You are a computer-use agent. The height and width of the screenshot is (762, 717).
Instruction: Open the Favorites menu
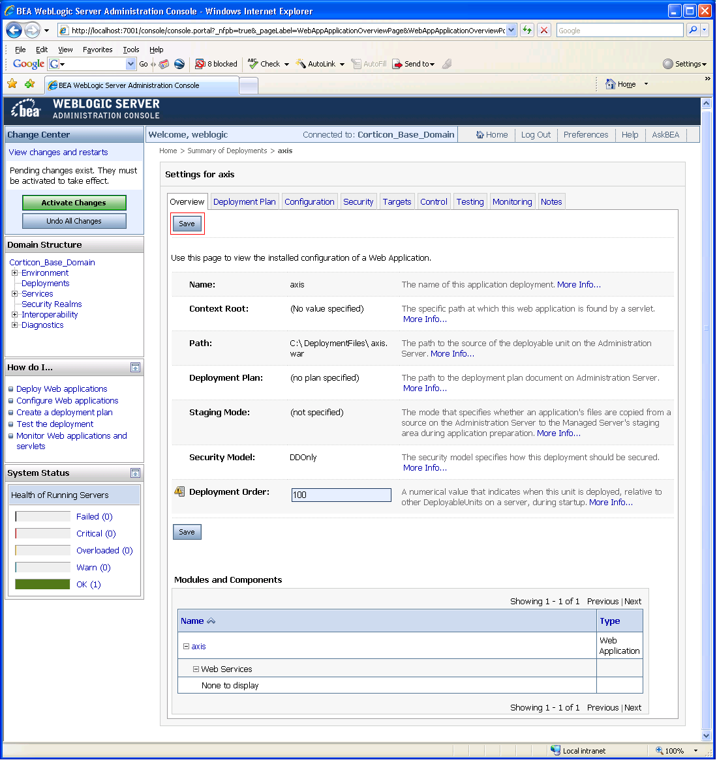tap(97, 50)
